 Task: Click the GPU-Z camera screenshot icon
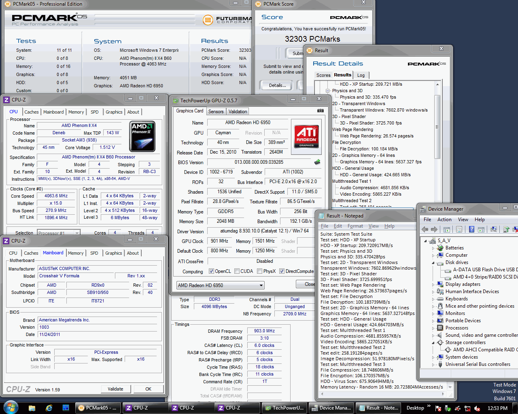coord(321,110)
